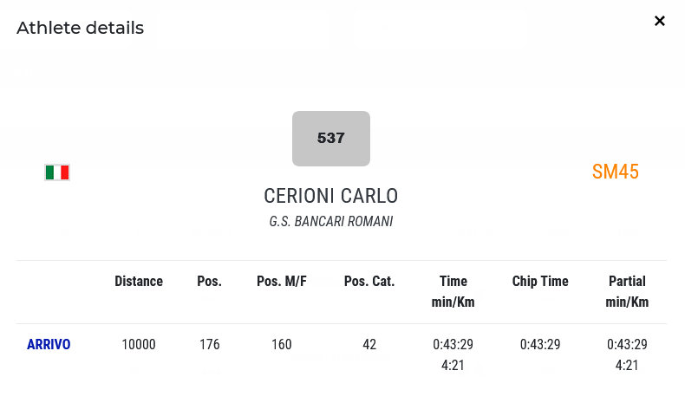Click the Pos. column header
Viewport: 685px width, 403px height.
tap(209, 281)
